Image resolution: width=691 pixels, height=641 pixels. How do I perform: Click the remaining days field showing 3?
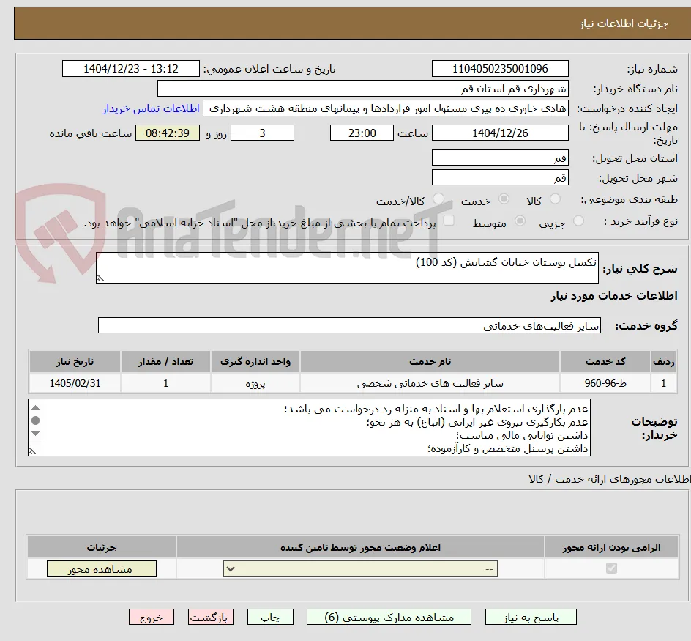tap(262, 133)
